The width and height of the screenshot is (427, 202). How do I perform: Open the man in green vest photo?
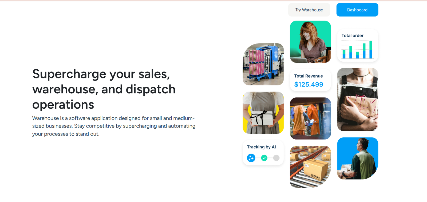pyautogui.click(x=358, y=159)
